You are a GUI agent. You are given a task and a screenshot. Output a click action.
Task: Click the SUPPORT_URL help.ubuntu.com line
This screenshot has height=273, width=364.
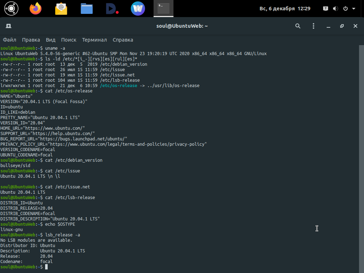pyautogui.click(x=48, y=134)
